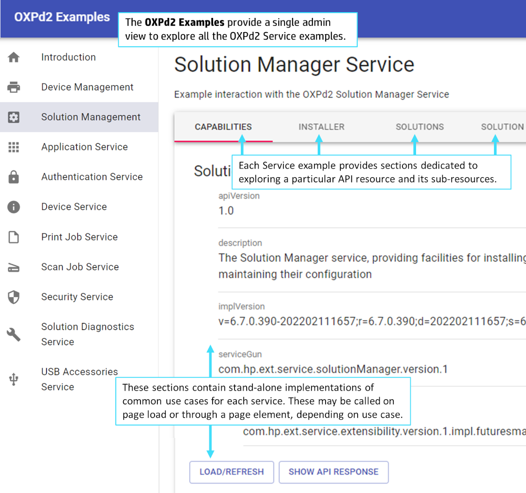This screenshot has width=526, height=493.
Task: Click the home icon beside Introduction
Action: coord(14,57)
